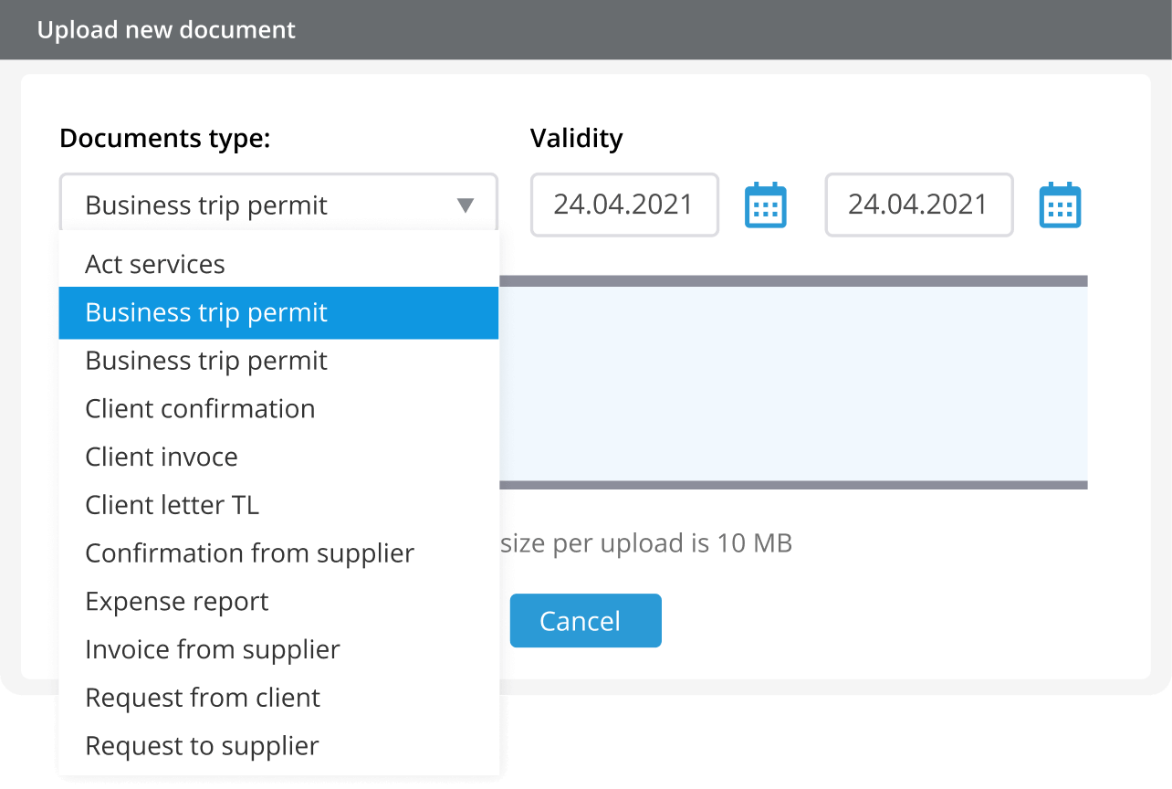
Task: Pick the non-highlighted Business trip permit option
Action: click(x=206, y=361)
